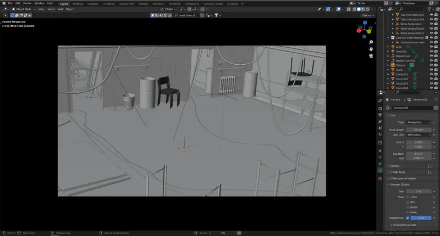Switch to rendered viewport shading
The width and height of the screenshot is (440, 236).
[x=367, y=9]
